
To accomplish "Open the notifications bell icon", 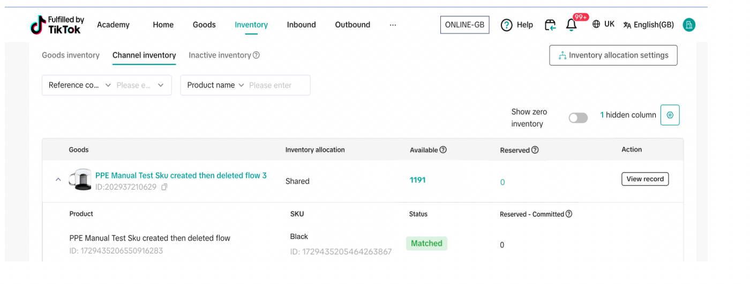I will (572, 25).
